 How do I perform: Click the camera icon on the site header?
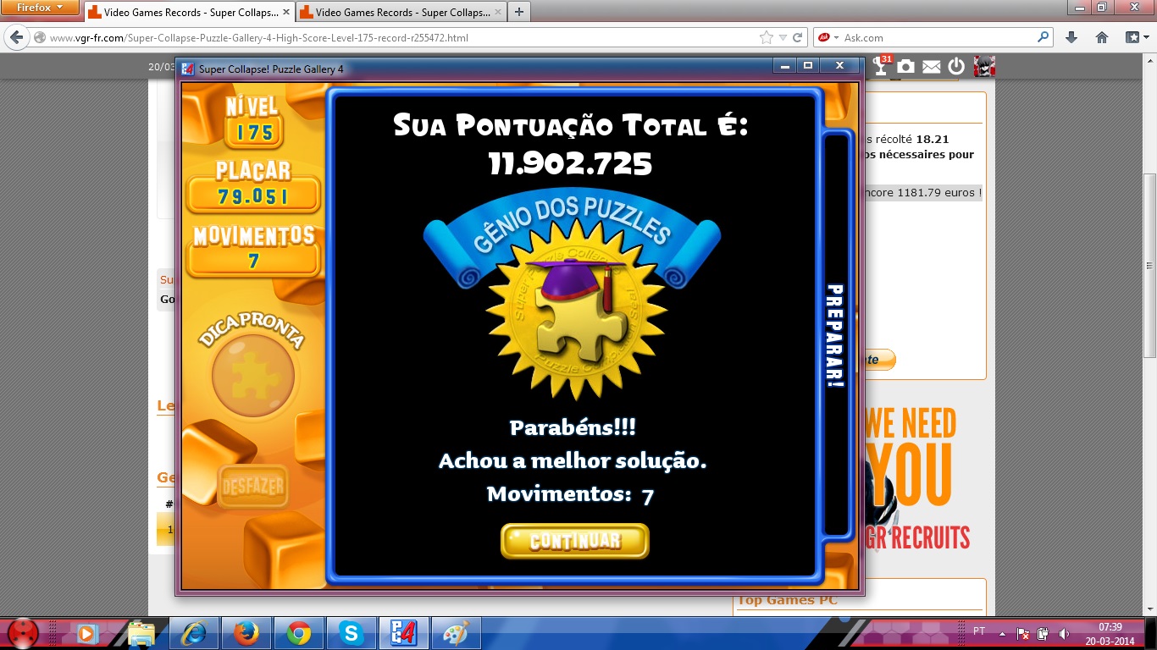point(906,67)
